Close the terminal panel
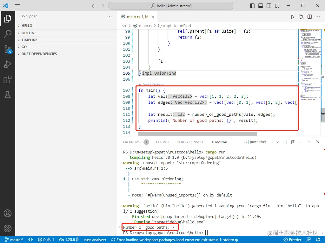 [x=317, y=142]
